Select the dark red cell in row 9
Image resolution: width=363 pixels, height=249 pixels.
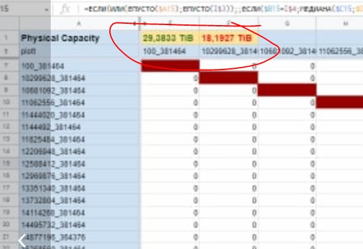tap(287, 90)
